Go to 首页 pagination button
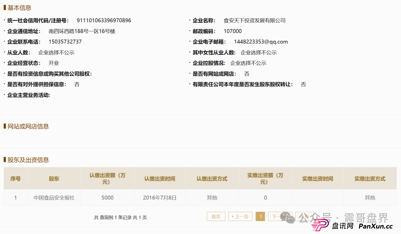Image resolution: width=401 pixels, height=234 pixels. coord(216,216)
